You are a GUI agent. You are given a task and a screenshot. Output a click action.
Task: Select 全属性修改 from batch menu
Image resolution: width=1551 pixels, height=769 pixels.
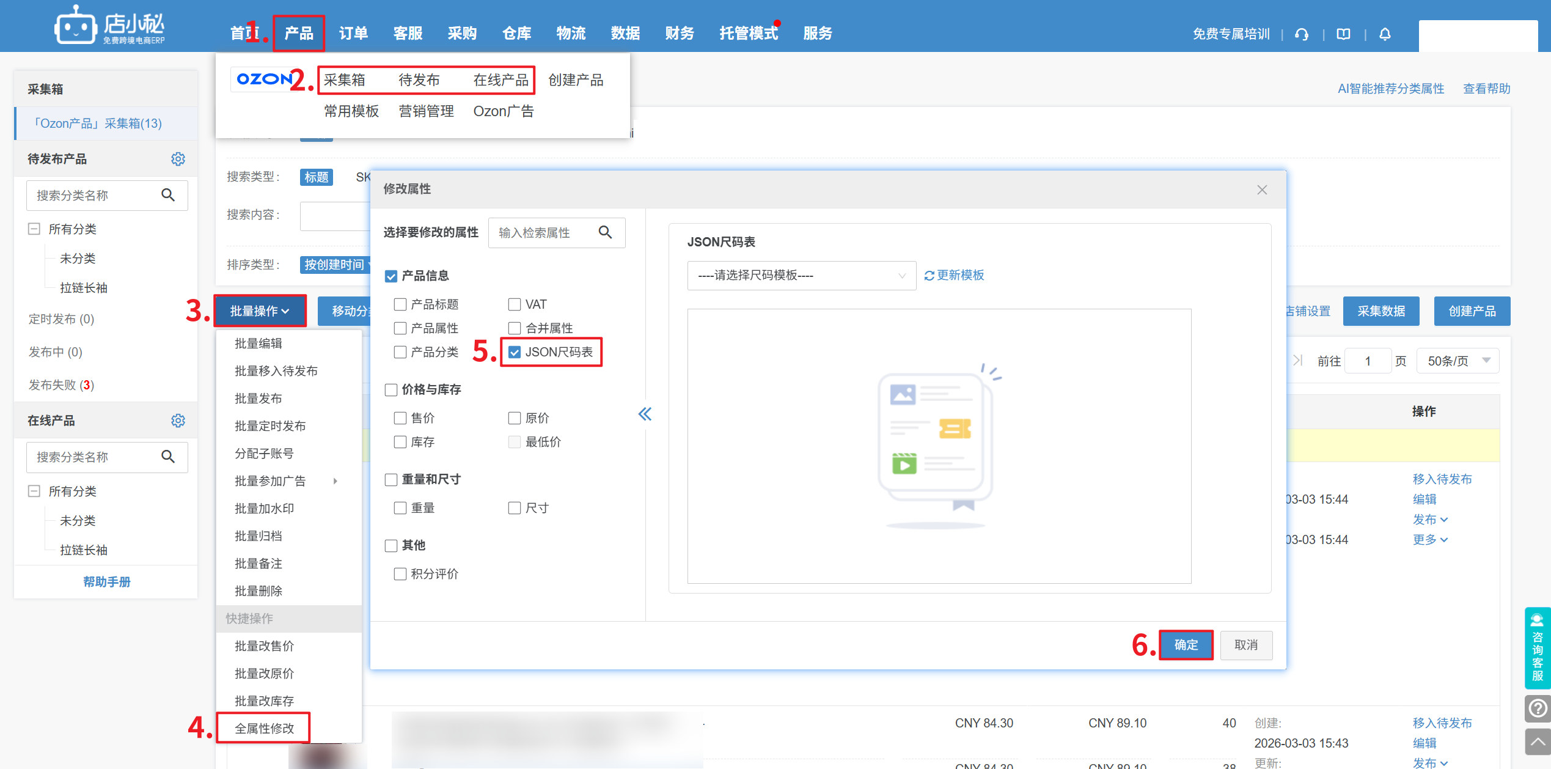point(264,728)
